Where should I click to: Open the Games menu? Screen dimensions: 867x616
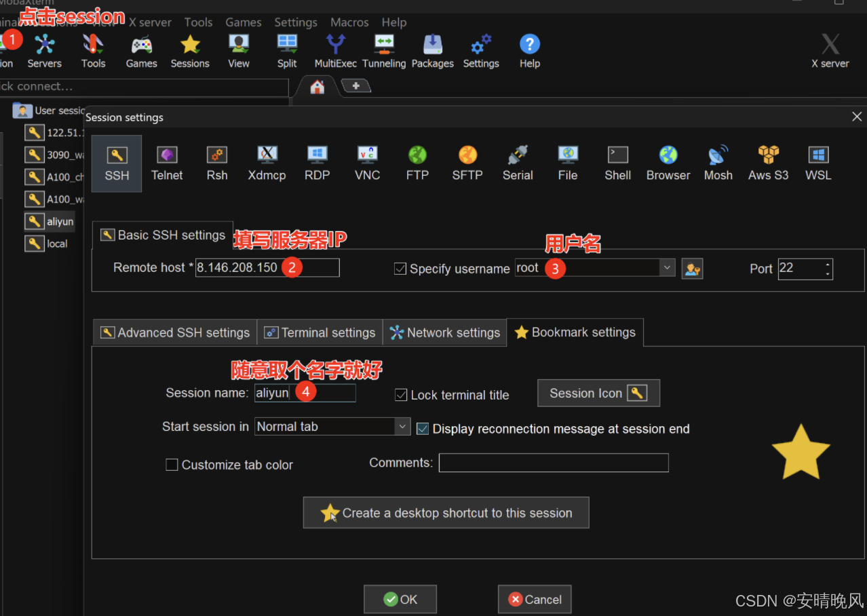244,22
